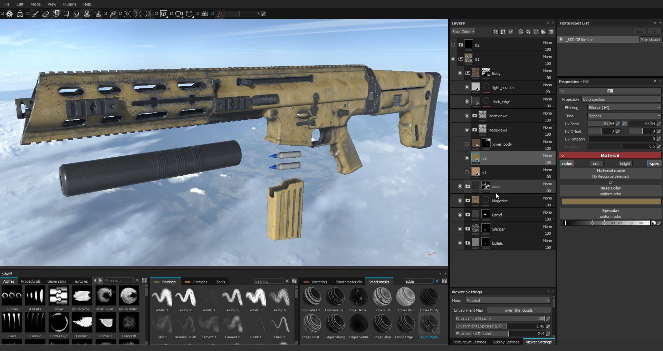Open Substance Share shopping bag icon
Viewport: 663px width, 351px height.
(x=20, y=14)
